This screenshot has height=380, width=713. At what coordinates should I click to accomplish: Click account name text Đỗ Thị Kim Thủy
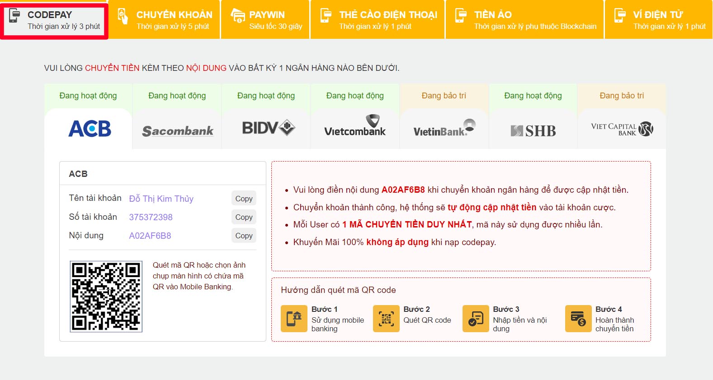click(x=161, y=199)
